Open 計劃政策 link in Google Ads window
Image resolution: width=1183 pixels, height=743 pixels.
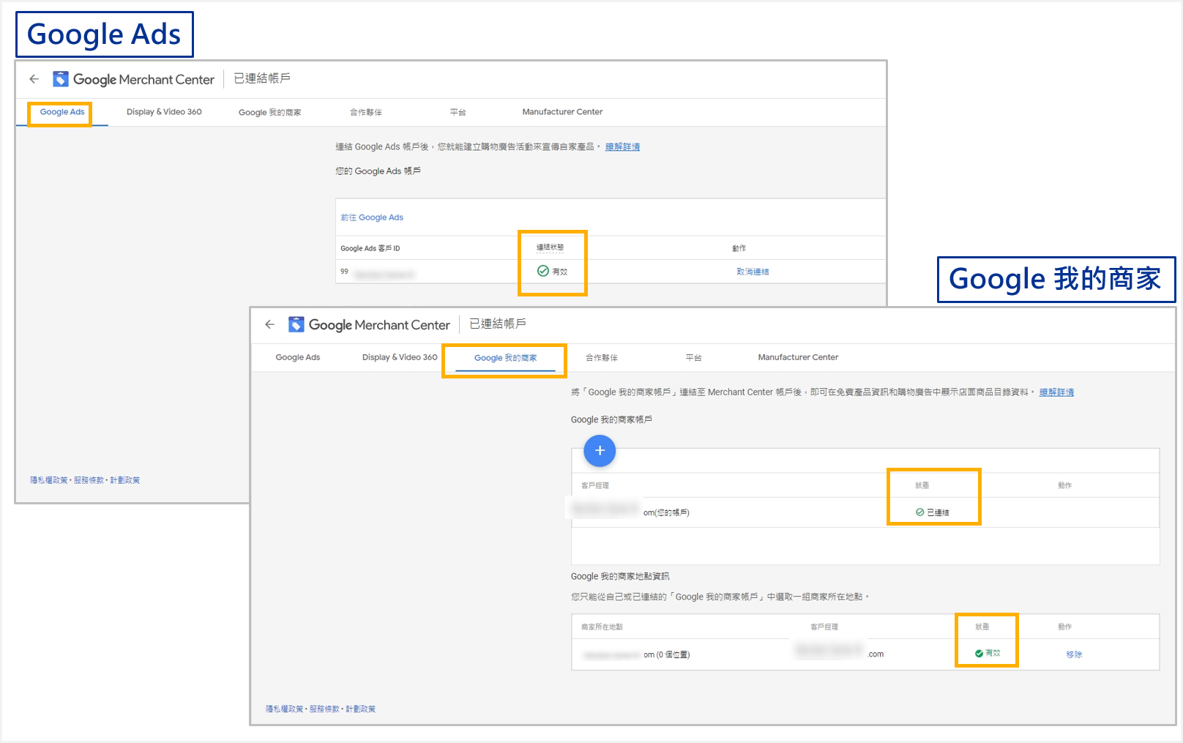coord(125,480)
